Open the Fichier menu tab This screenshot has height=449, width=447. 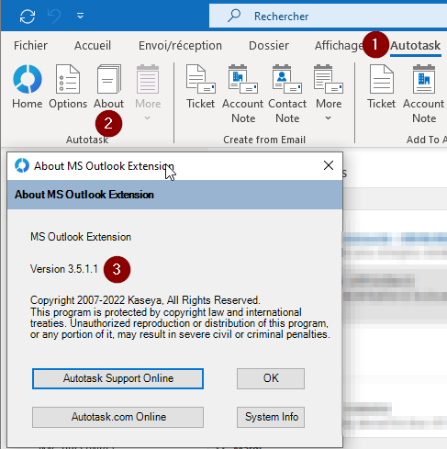(x=30, y=46)
